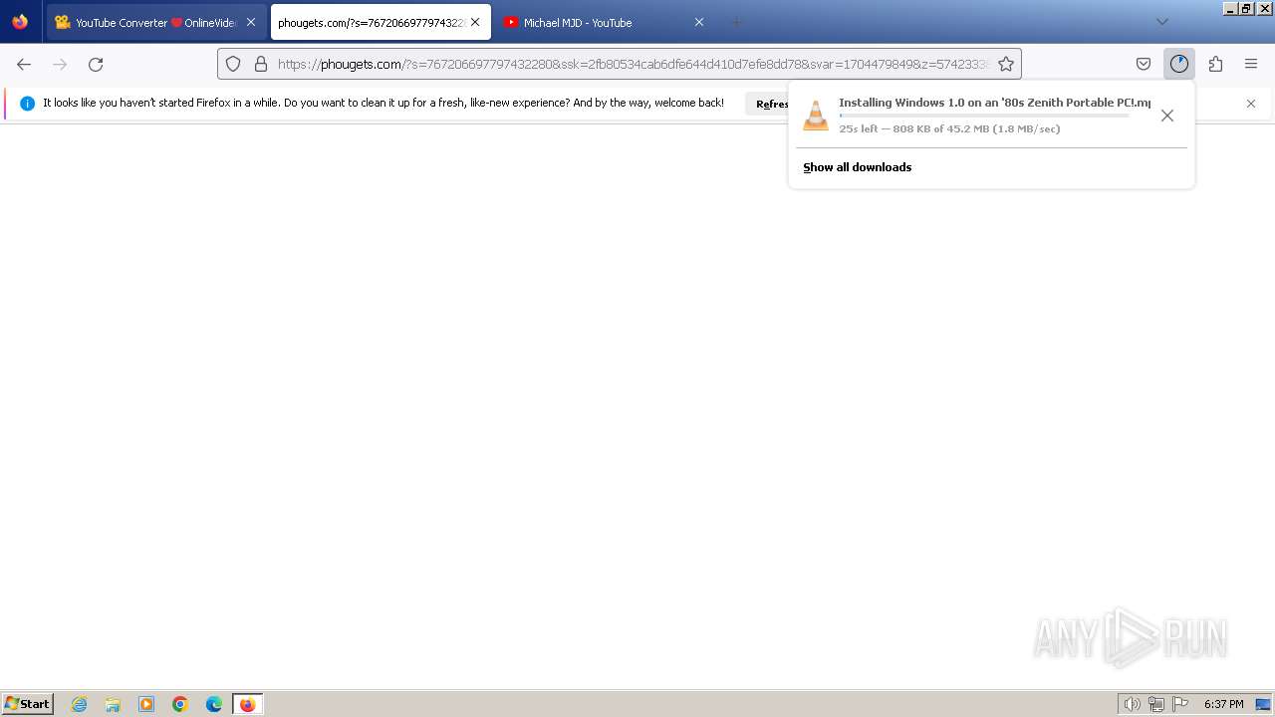
Task: Switch to YouTube Converter OnlineVideo tab
Action: click(x=155, y=22)
